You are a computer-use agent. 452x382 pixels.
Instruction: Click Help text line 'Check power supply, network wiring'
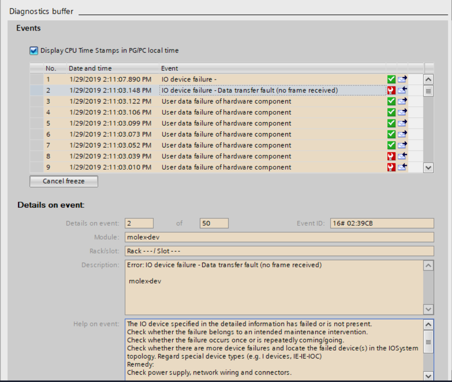coord(209,372)
